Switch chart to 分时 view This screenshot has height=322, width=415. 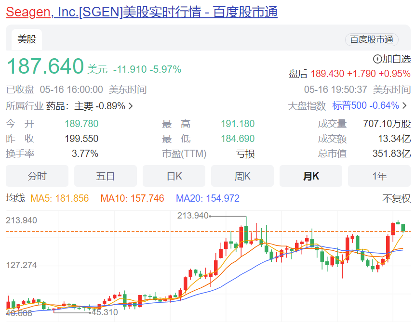coord(37,176)
